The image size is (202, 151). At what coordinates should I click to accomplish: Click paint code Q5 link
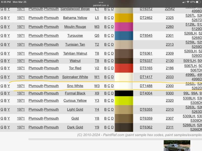click(97, 35)
